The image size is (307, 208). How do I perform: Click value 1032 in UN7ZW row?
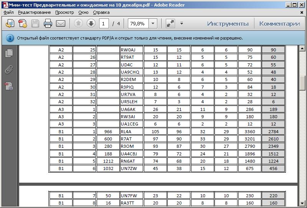click(108, 168)
